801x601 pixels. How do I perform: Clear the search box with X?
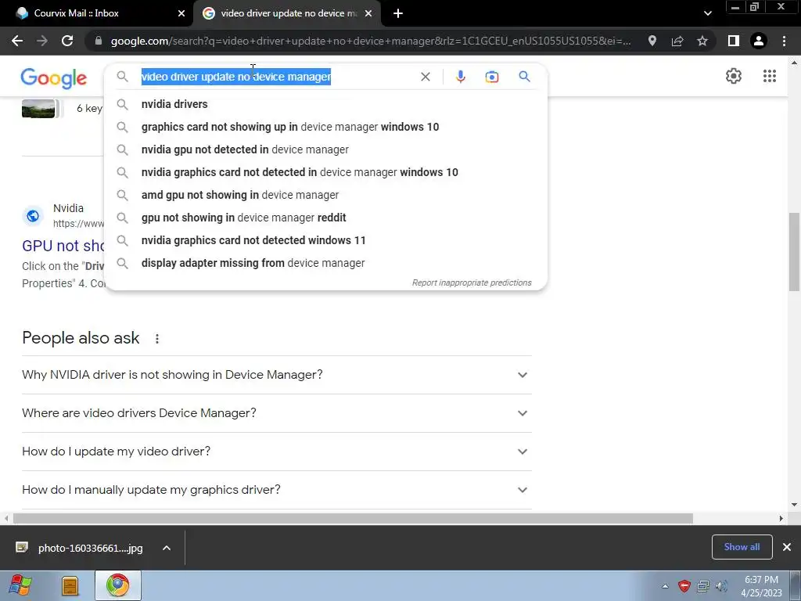click(x=425, y=77)
